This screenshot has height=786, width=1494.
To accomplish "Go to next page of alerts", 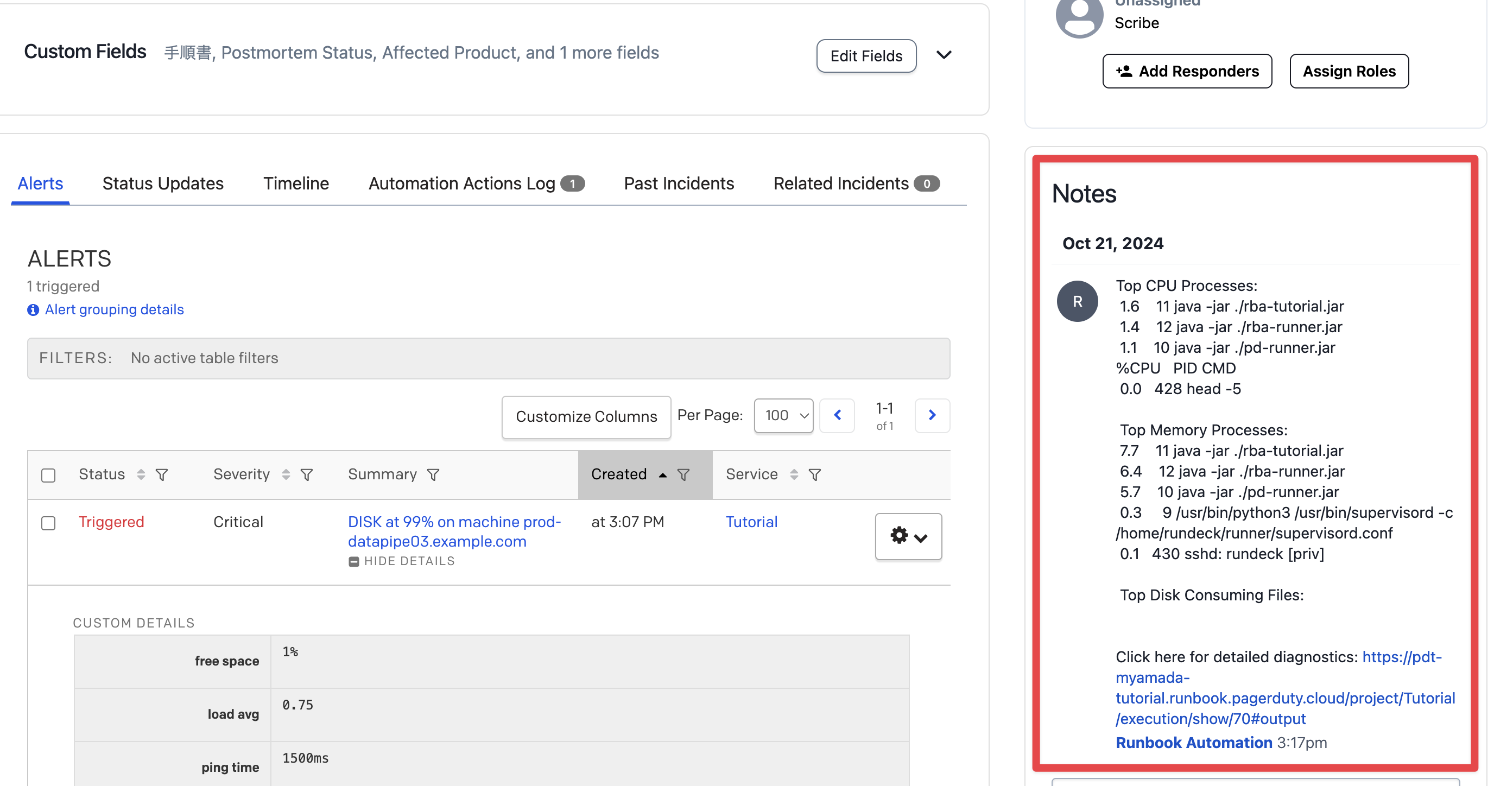I will pyautogui.click(x=932, y=415).
